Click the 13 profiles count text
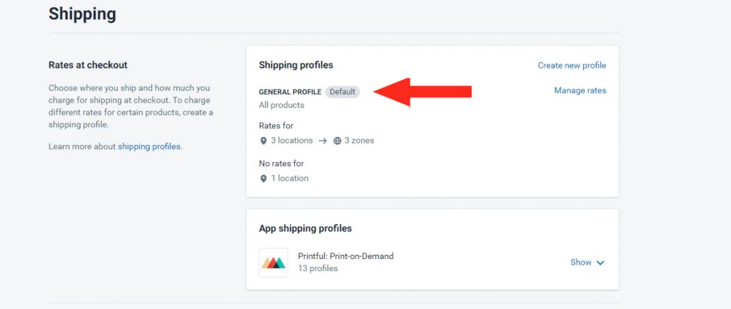The image size is (731, 309). tap(318, 268)
